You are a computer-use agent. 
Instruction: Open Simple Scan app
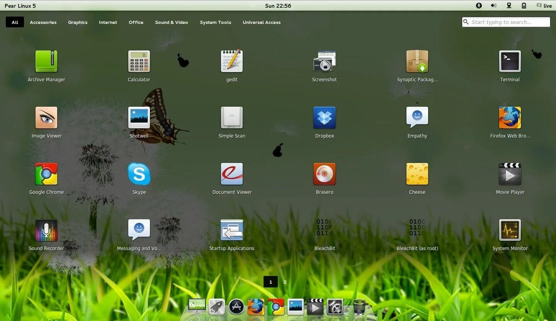coord(232,118)
